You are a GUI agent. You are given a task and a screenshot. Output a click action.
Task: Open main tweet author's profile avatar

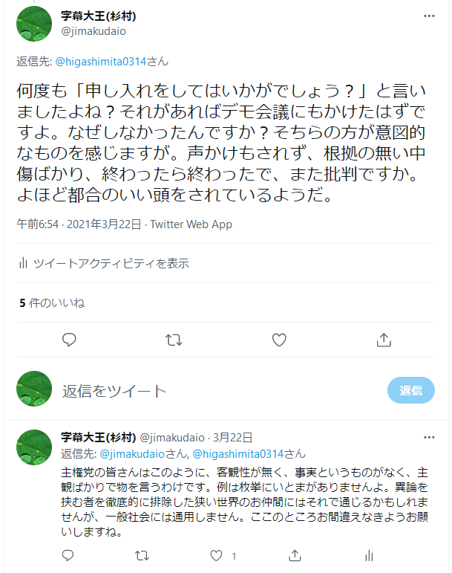[x=34, y=23]
